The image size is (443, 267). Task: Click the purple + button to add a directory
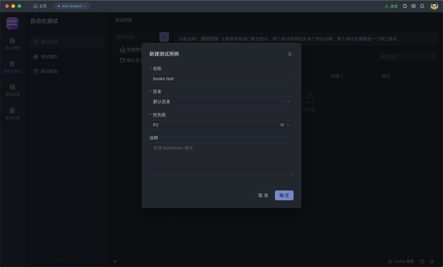click(164, 37)
